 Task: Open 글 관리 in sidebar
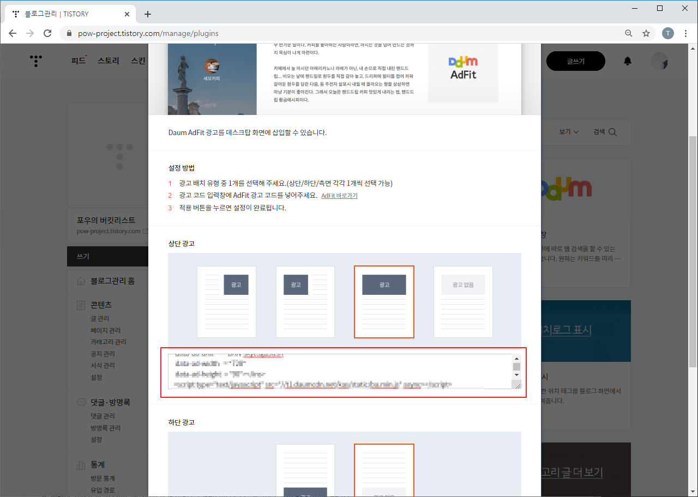100,319
